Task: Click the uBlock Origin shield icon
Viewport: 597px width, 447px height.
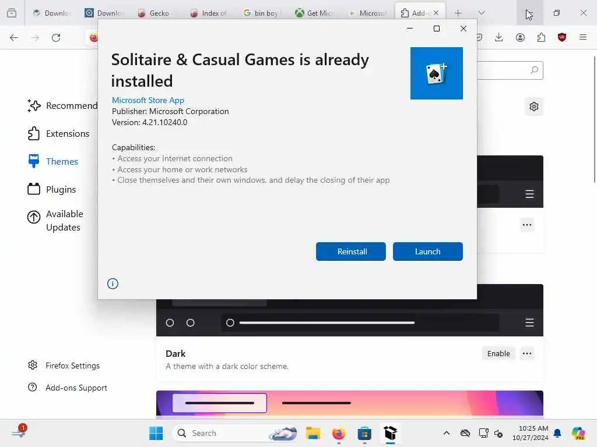Action: coord(562,37)
